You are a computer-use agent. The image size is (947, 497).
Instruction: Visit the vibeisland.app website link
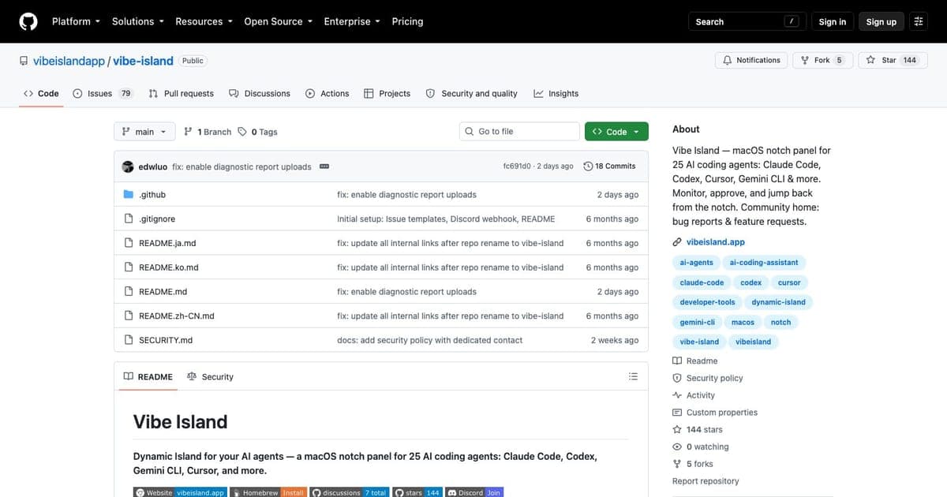pos(716,242)
